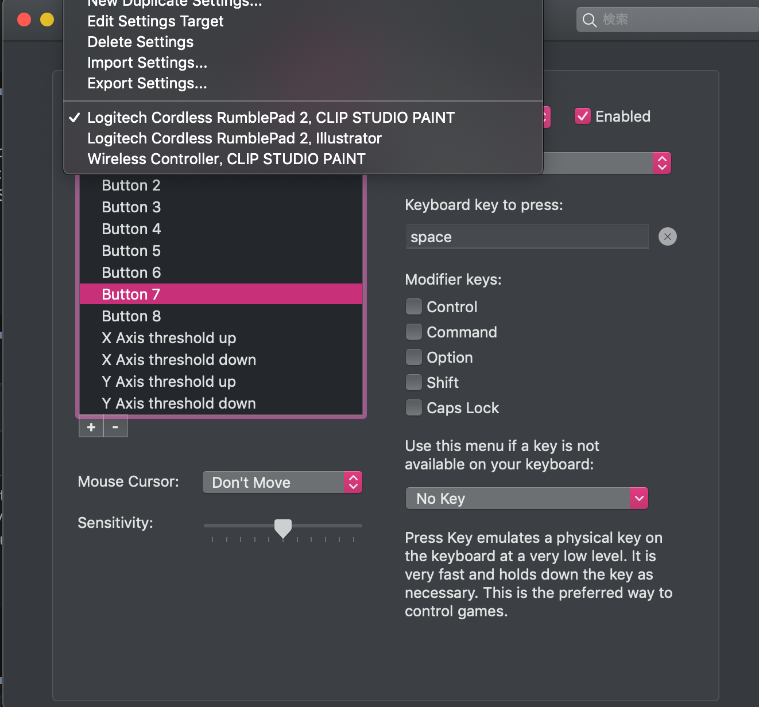
Task: Tick the Command modifier checkbox
Action: click(413, 332)
